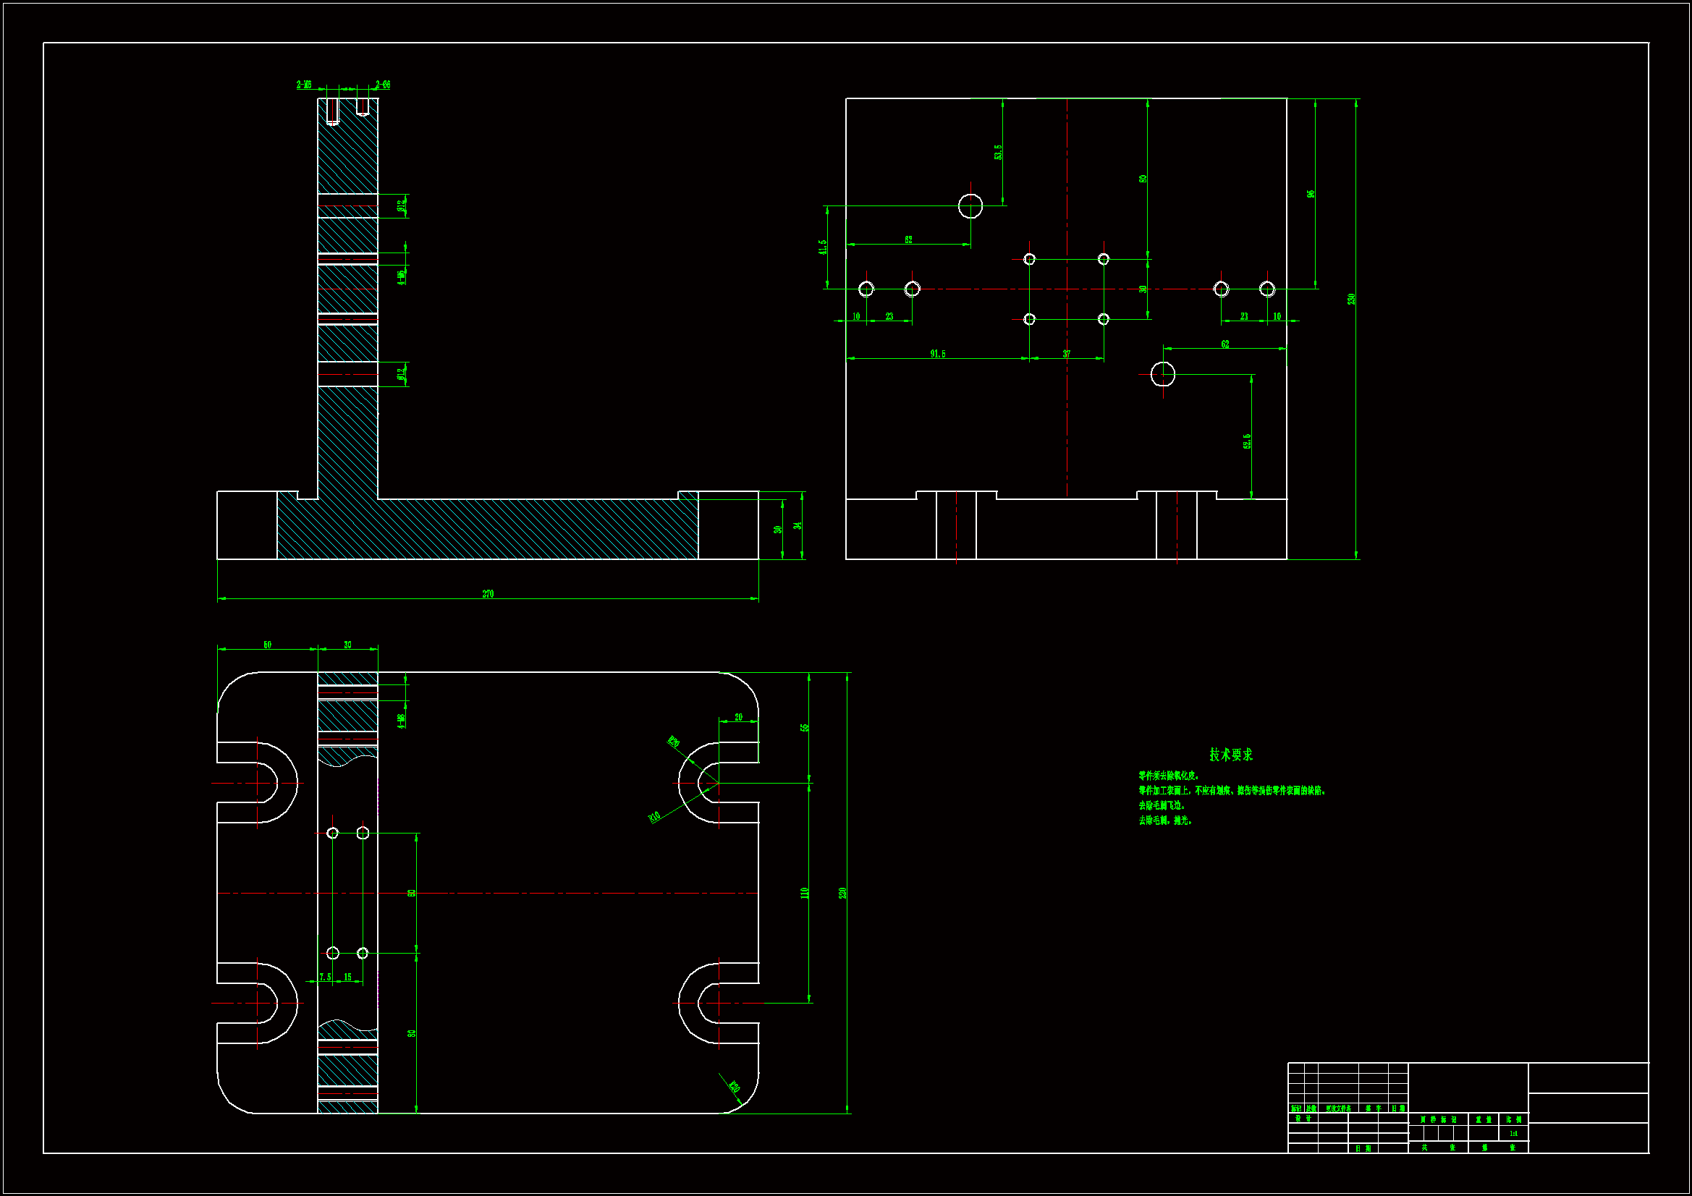Click the 1:1 scale value in title block
The height and width of the screenshot is (1196, 1692).
tap(1513, 1134)
